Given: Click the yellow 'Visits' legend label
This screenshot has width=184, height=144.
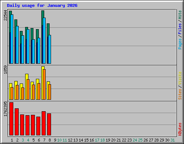Looking at the screenshot, I should (x=180, y=78).
